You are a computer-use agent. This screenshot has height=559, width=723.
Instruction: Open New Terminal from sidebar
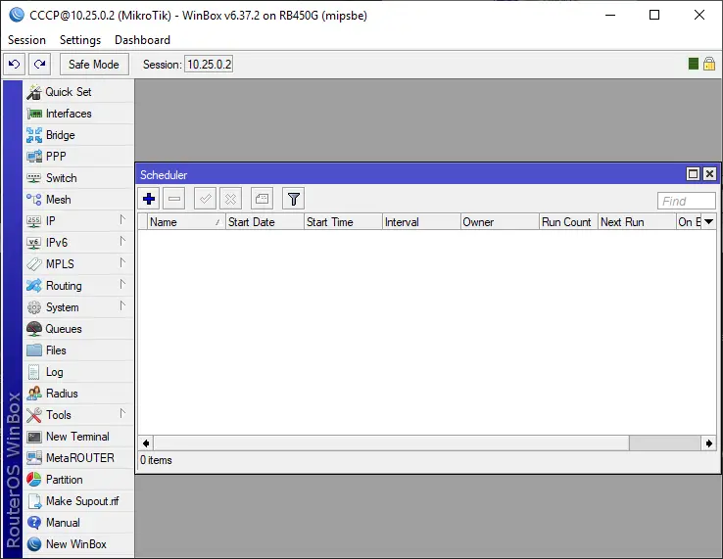click(78, 437)
